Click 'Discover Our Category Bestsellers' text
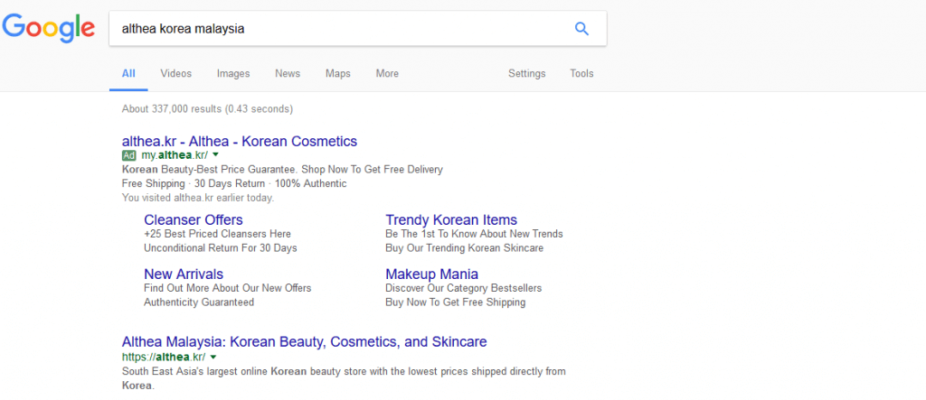This screenshot has height=400, width=926. tap(464, 289)
